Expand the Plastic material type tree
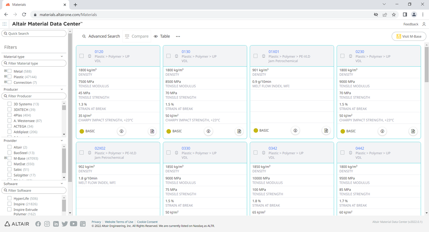Screen dimensions: 429x232 [5, 77]
